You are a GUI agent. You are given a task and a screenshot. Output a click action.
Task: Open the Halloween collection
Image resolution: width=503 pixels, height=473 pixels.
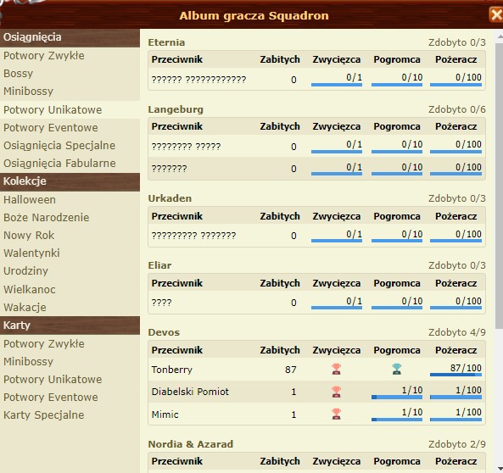coord(30,200)
